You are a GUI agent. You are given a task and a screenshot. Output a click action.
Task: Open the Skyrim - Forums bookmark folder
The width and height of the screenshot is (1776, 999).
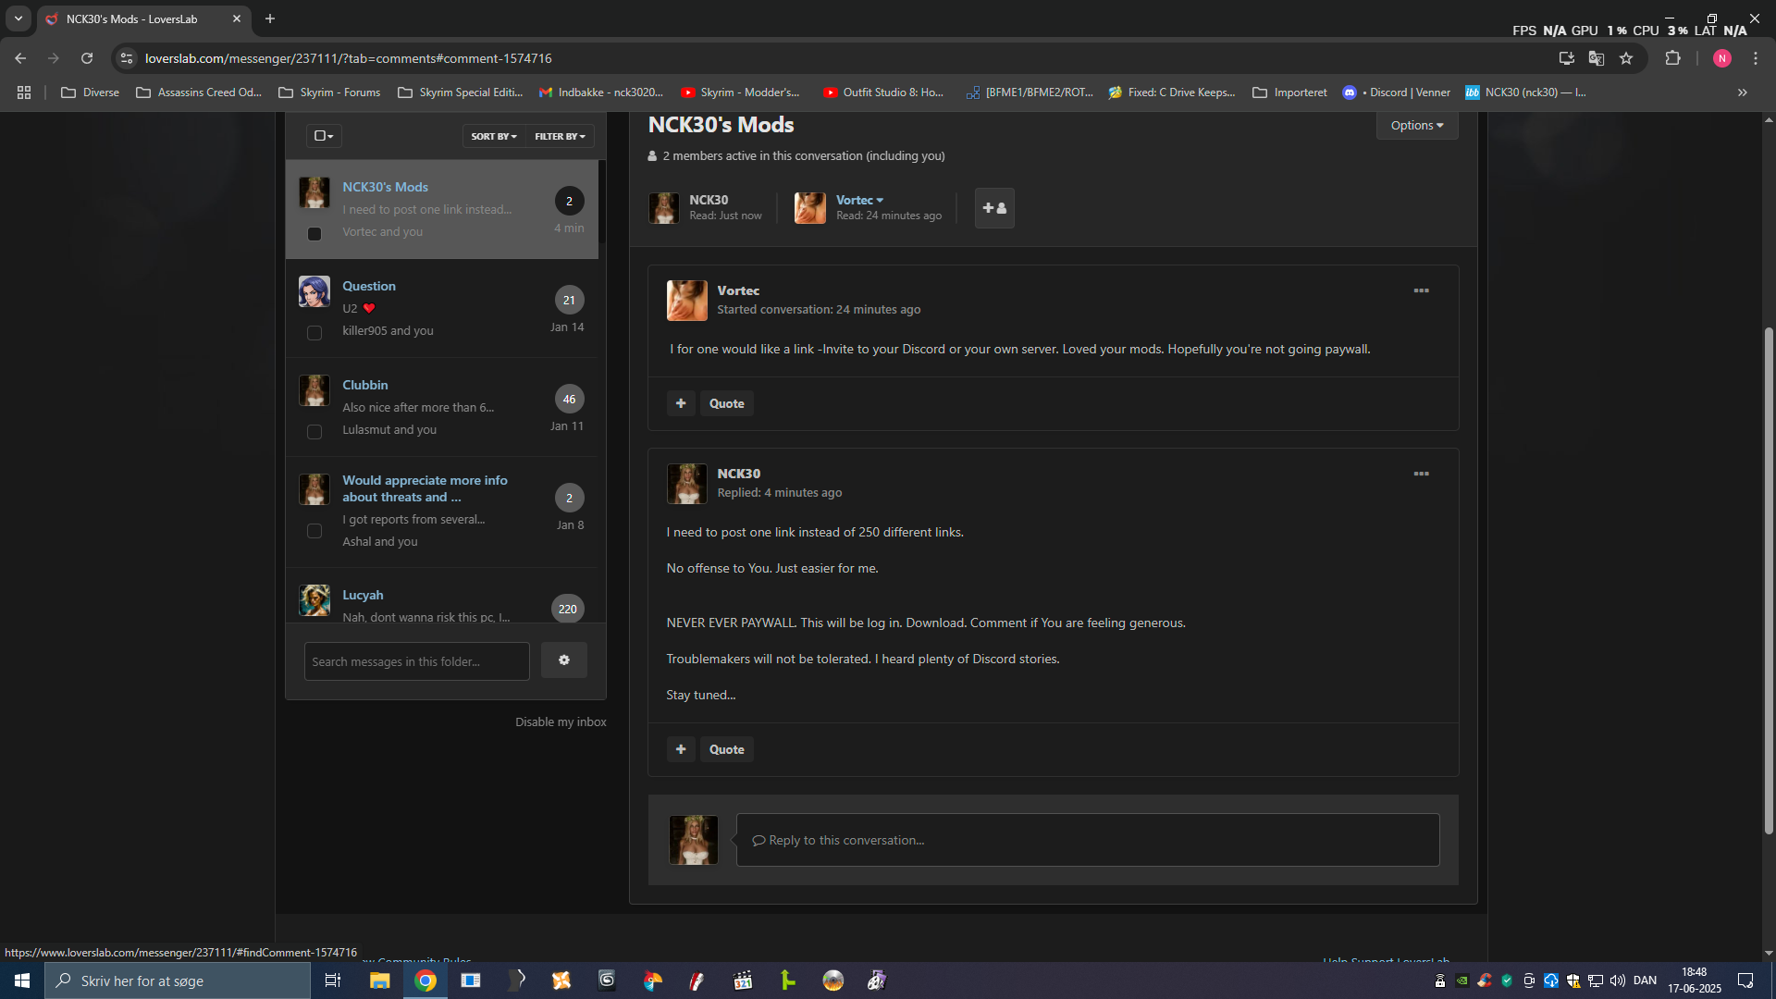329,92
